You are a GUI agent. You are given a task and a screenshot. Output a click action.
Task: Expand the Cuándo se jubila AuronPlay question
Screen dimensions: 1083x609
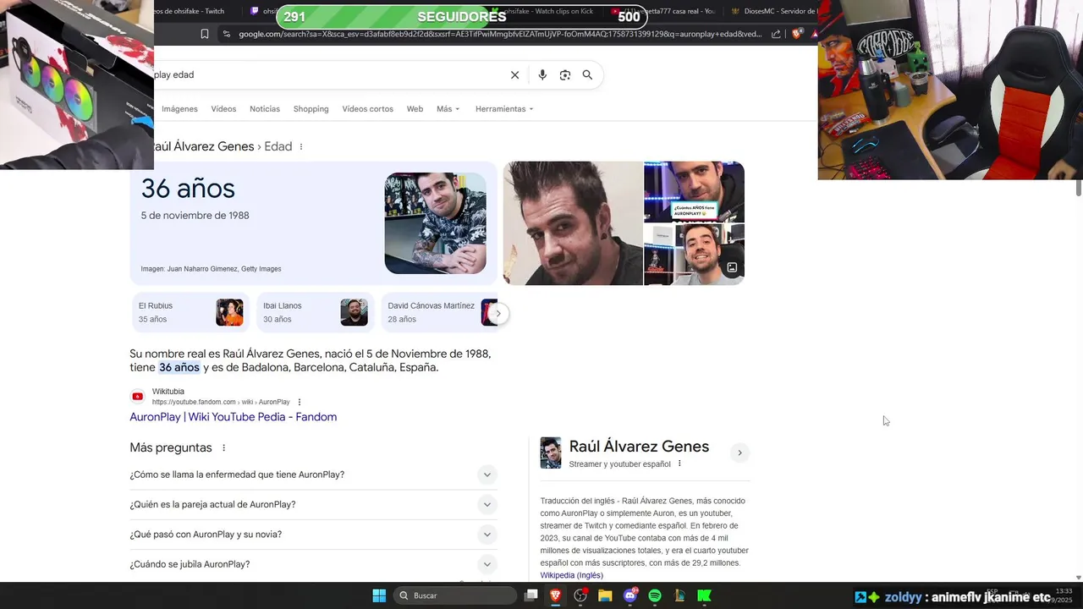[x=313, y=564]
